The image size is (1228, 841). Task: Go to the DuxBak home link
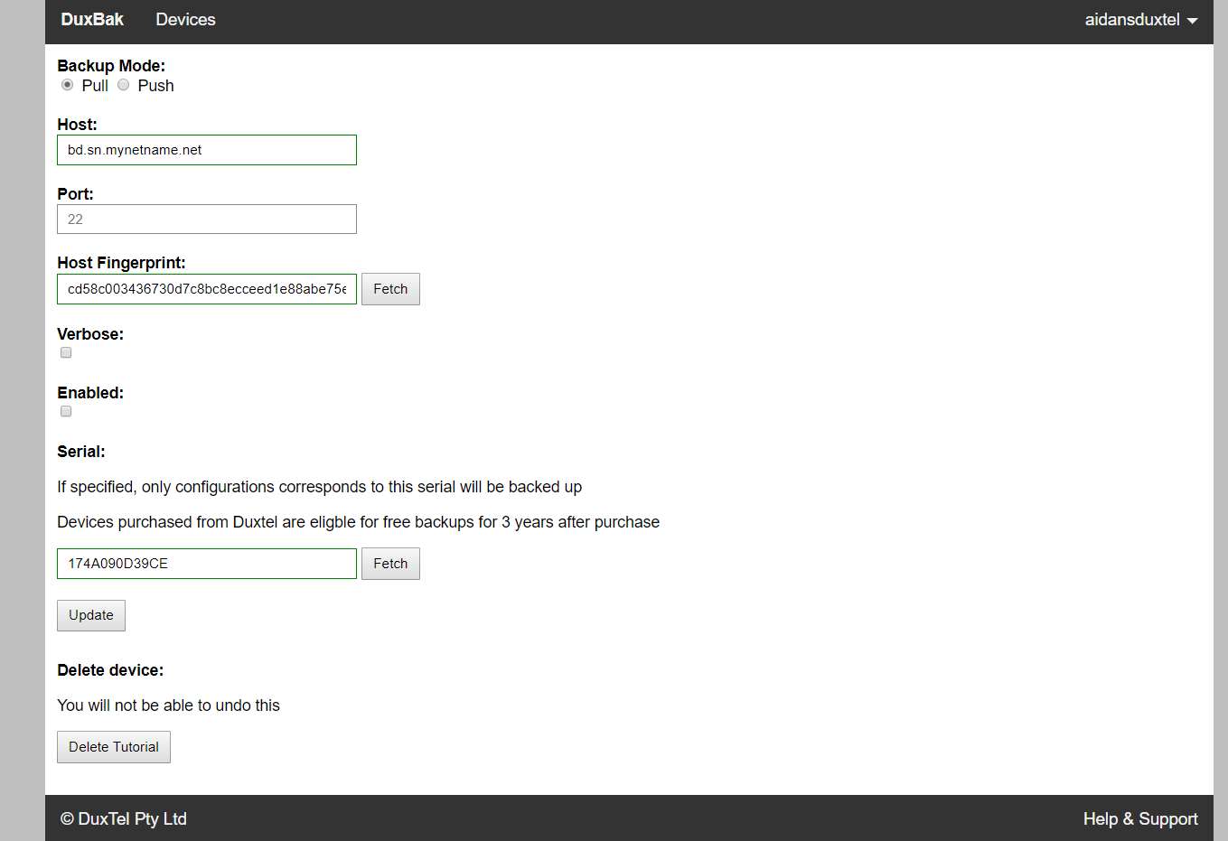(x=92, y=20)
